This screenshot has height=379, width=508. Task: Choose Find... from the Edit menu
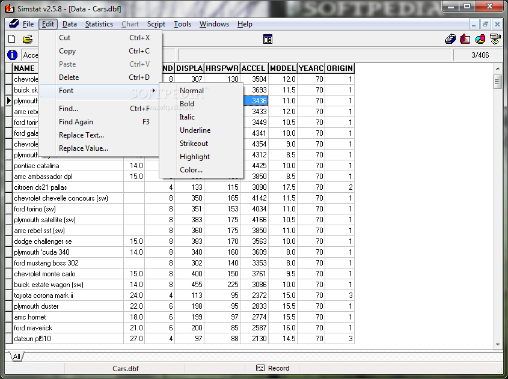100,109
